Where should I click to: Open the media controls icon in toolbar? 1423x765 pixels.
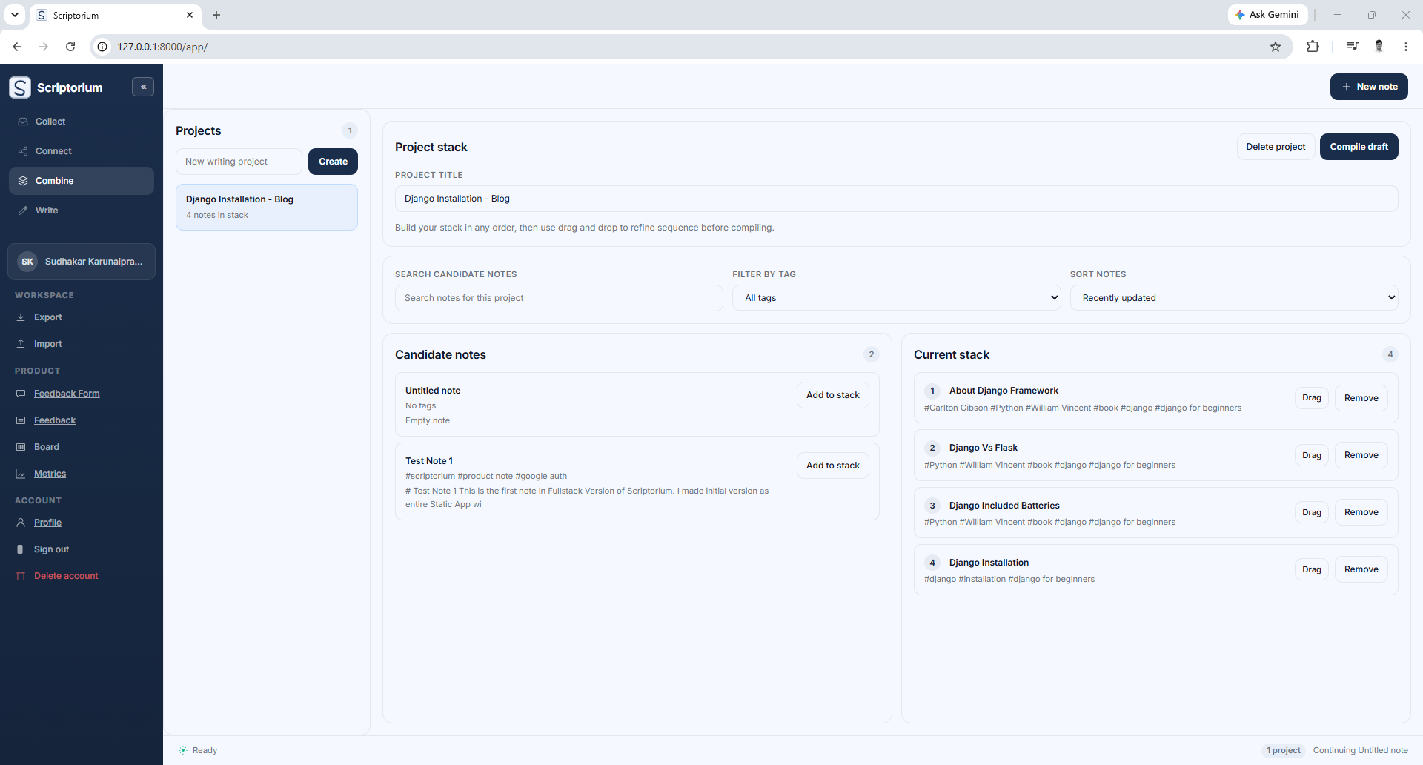[1353, 47]
